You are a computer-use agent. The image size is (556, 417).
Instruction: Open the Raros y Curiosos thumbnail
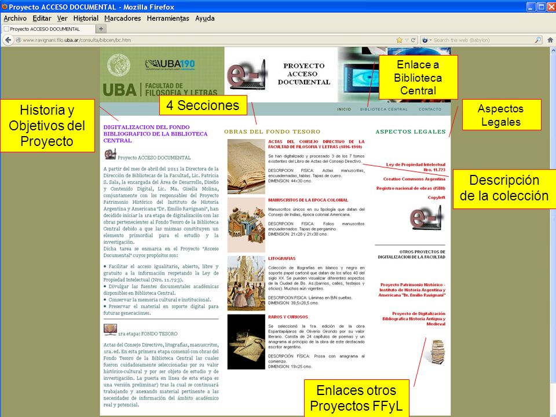246,342
